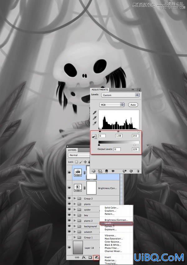The height and width of the screenshot is (265, 187).
Task: Expand the spider folder
Action: (x=74, y=210)
